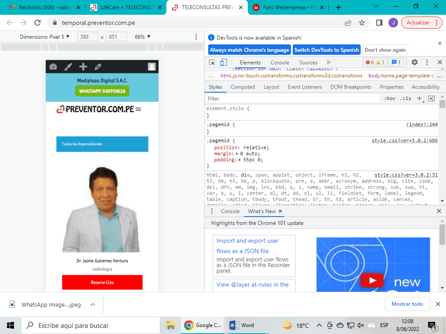Reload the page with the refresh icon

[37, 23]
